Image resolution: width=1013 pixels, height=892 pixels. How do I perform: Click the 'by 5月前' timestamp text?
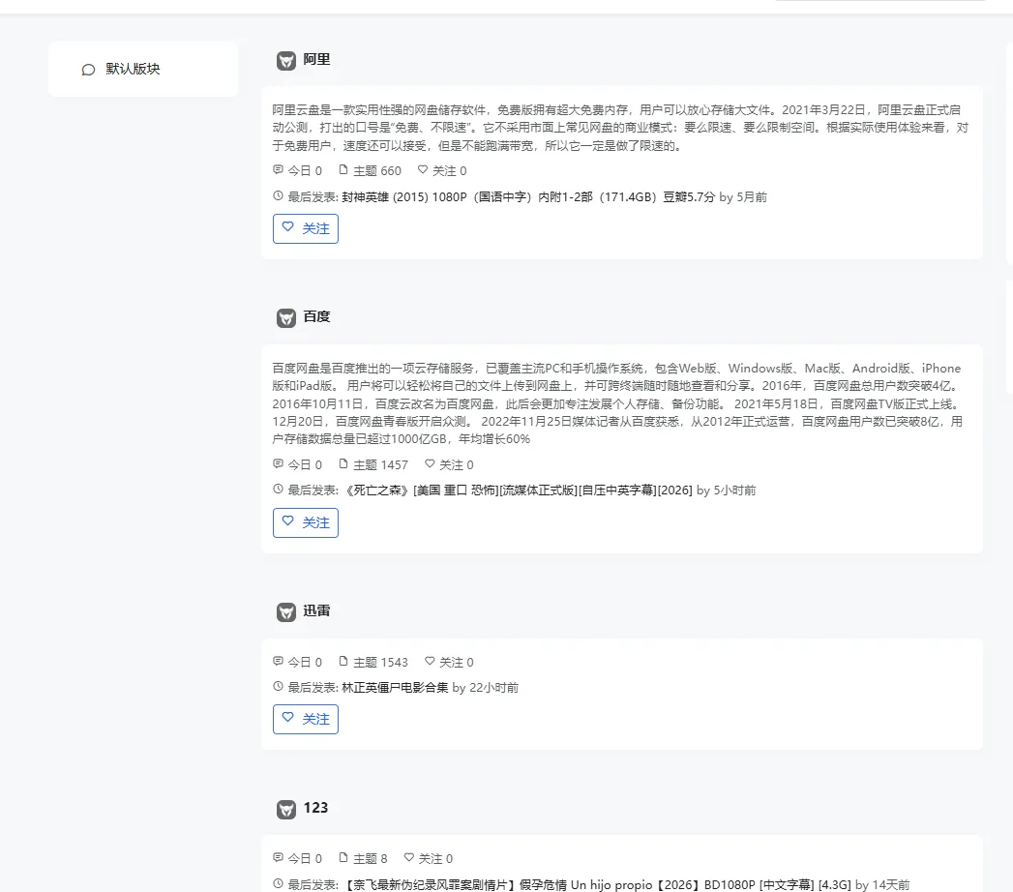(x=743, y=197)
